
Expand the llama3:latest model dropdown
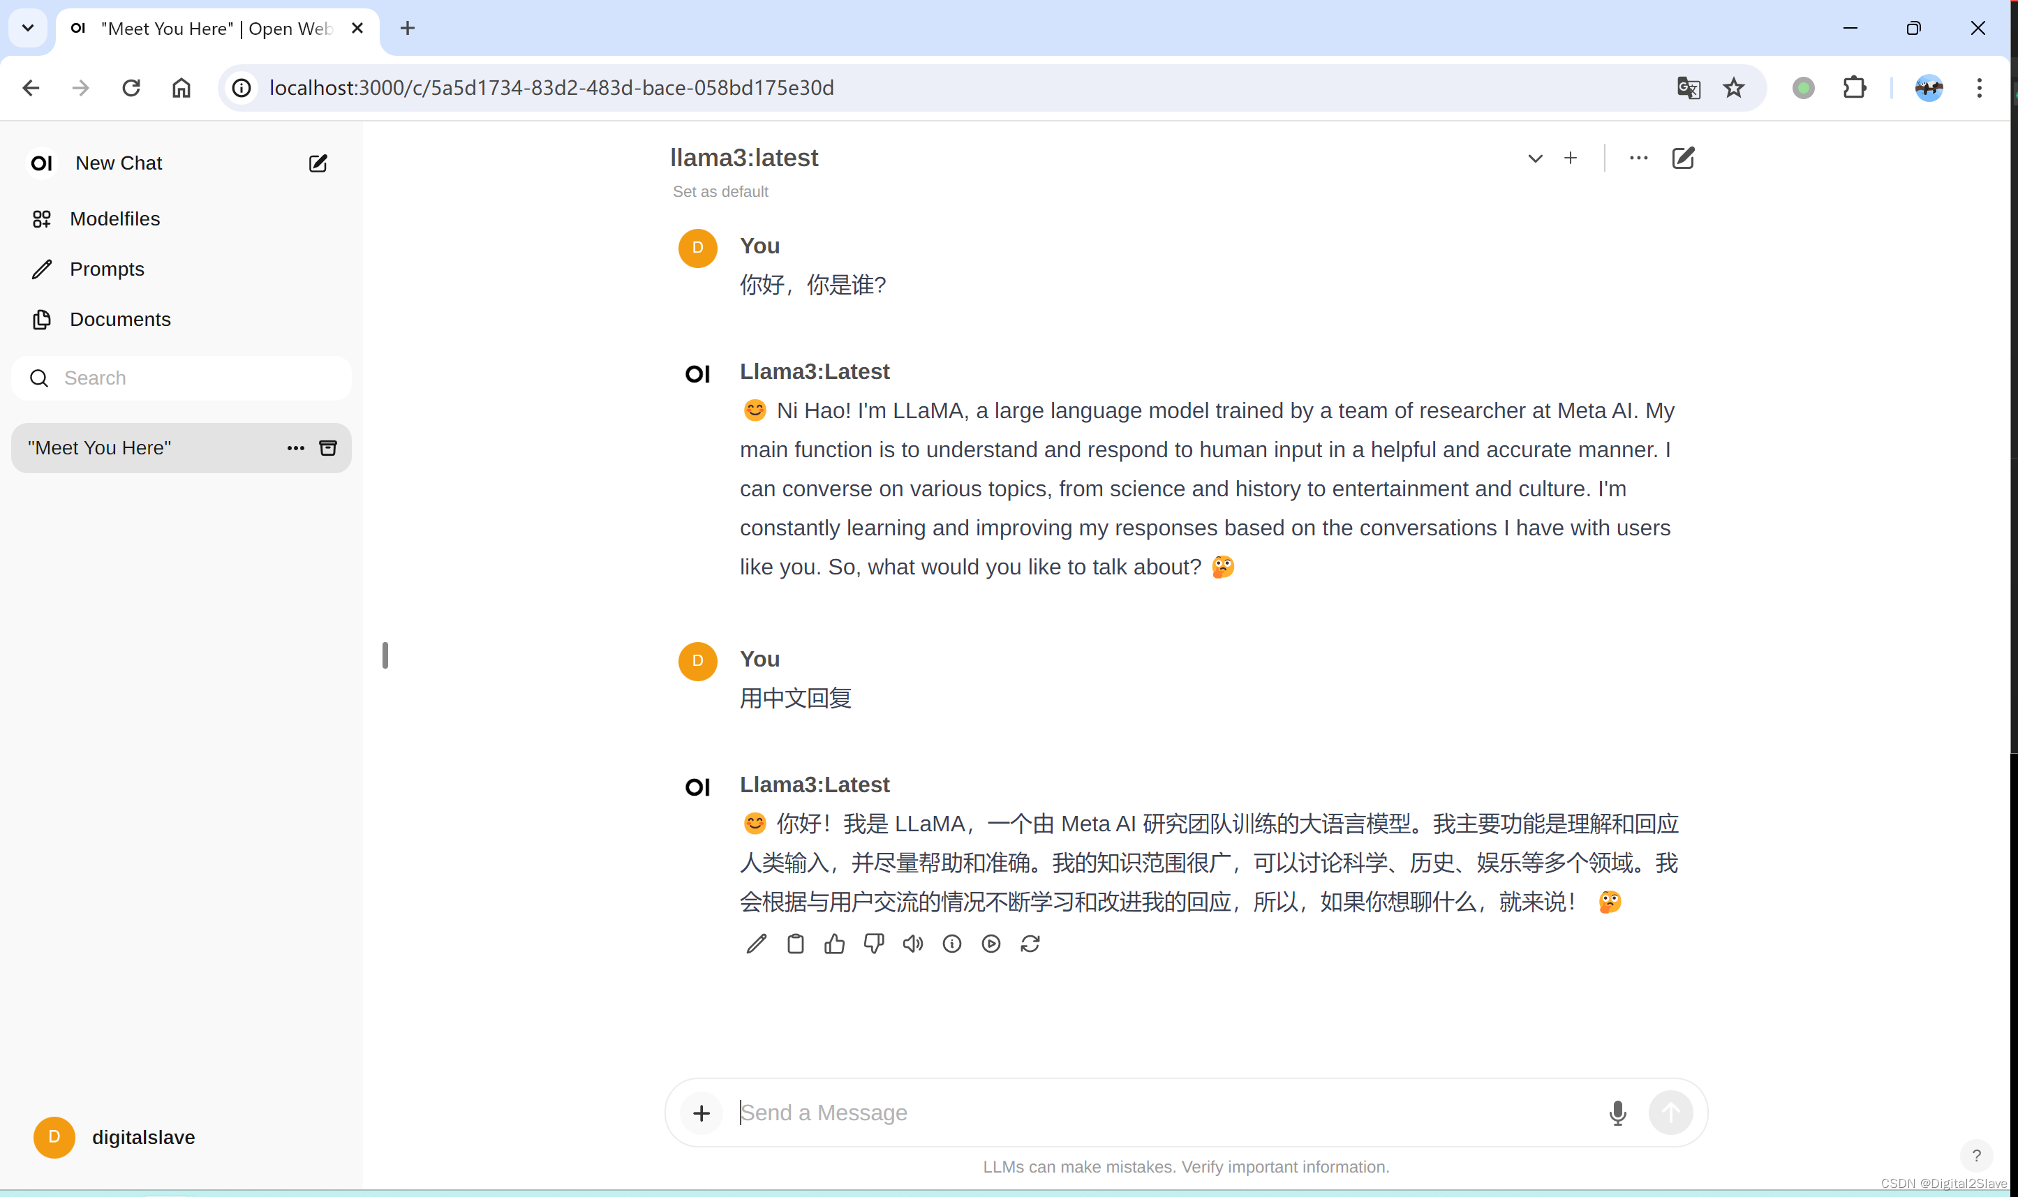(x=1535, y=159)
